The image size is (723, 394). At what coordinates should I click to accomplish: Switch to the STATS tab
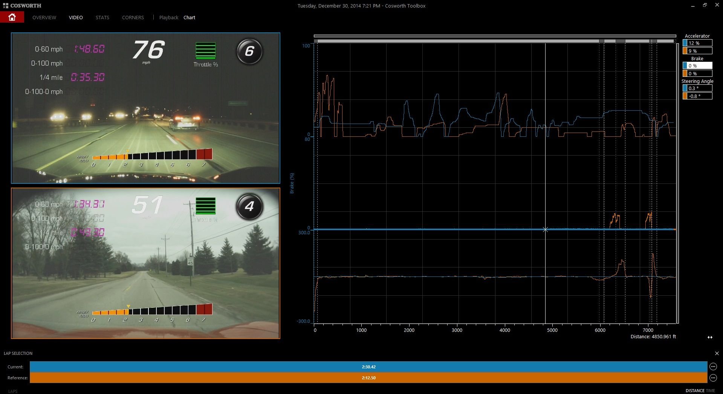pos(102,17)
